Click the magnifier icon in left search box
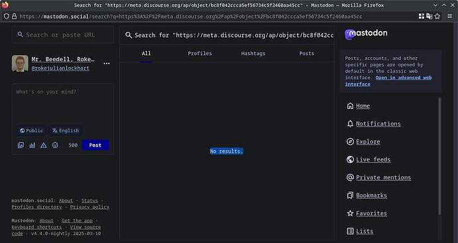The height and width of the screenshot is (243, 458). click(20, 35)
